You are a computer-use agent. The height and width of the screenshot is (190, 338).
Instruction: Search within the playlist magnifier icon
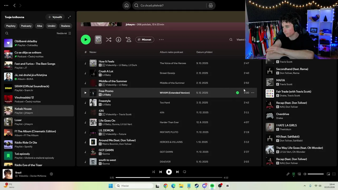(x=231, y=40)
